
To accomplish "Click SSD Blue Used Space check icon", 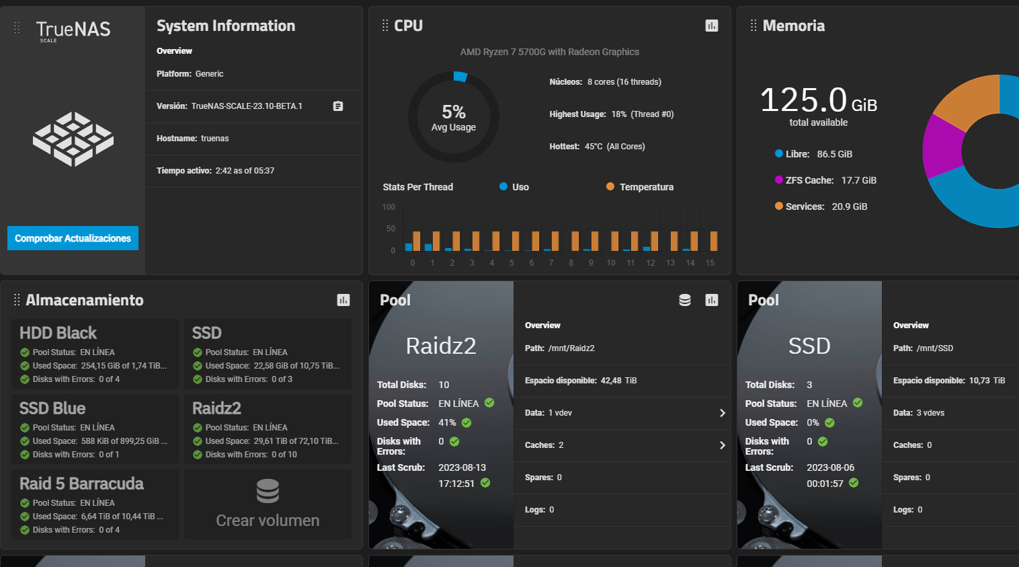I will click(x=25, y=441).
